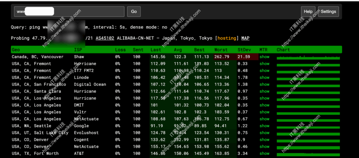Show MTR for IT7 FMT2 row

click(x=264, y=70)
